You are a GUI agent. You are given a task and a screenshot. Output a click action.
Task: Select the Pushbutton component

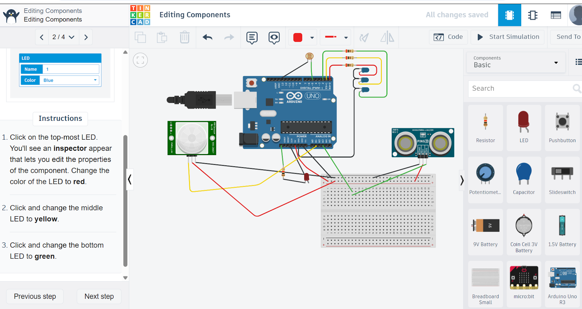(562, 128)
